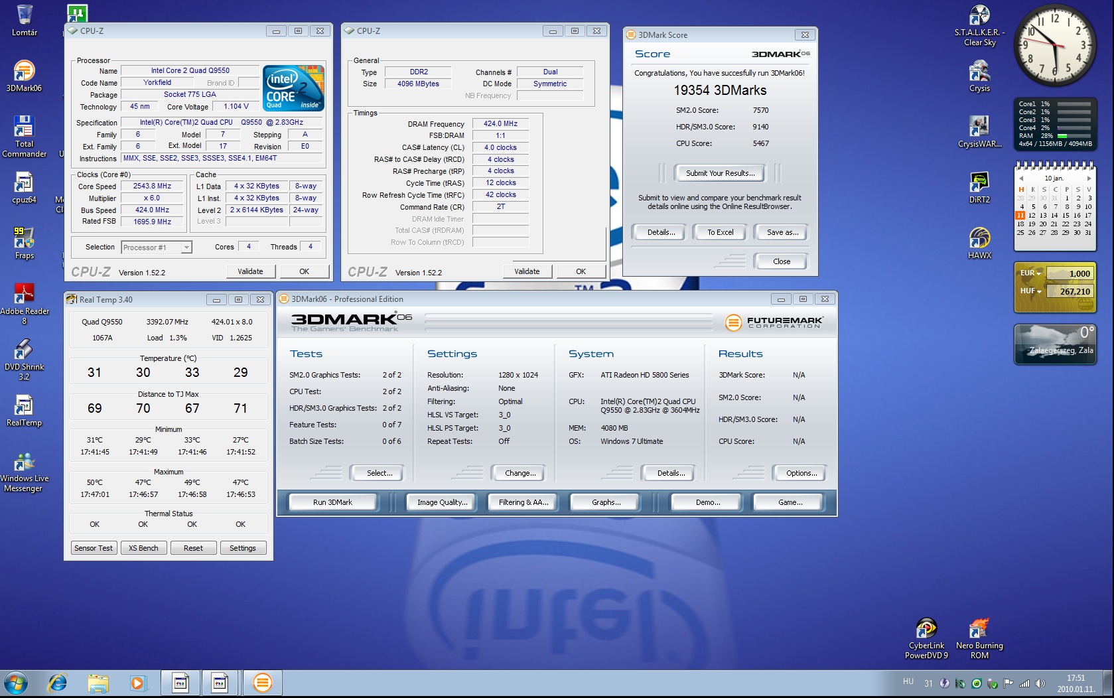Click Close in 3DMark Score window
Viewport: 1114px width, 698px height.
pos(782,261)
